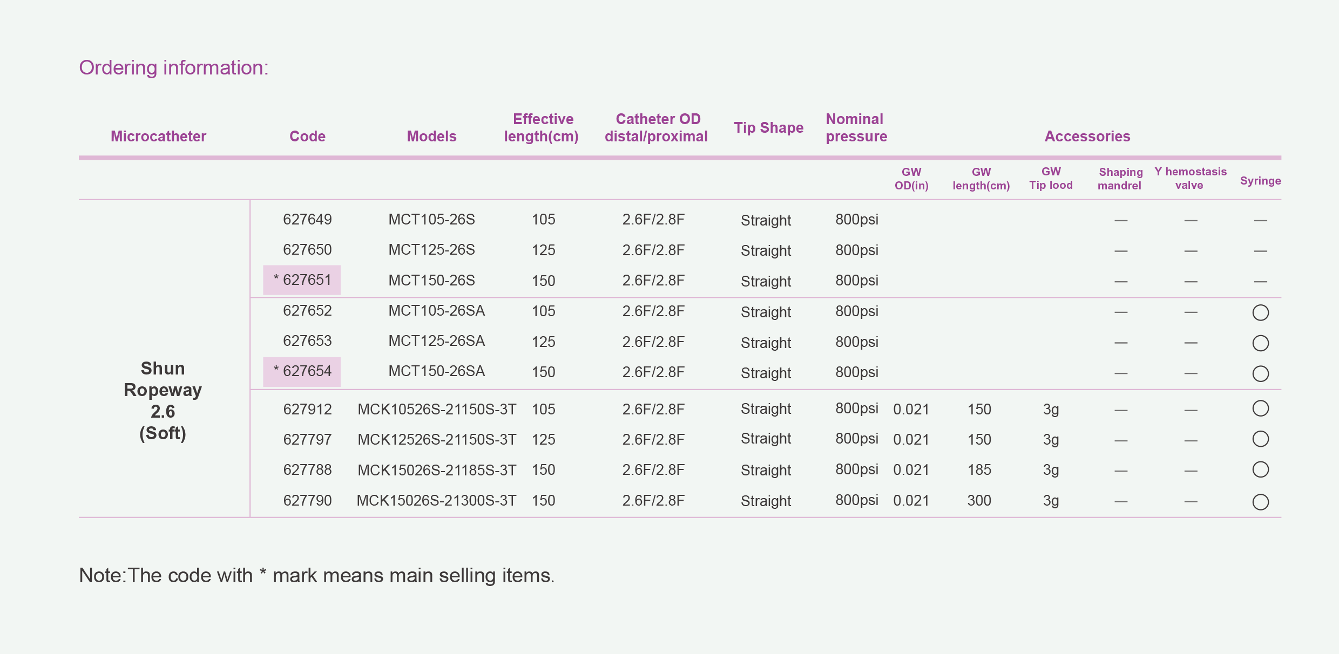This screenshot has width=1339, height=654.
Task: Click the syringe circle for code 627652
Action: 1260,312
